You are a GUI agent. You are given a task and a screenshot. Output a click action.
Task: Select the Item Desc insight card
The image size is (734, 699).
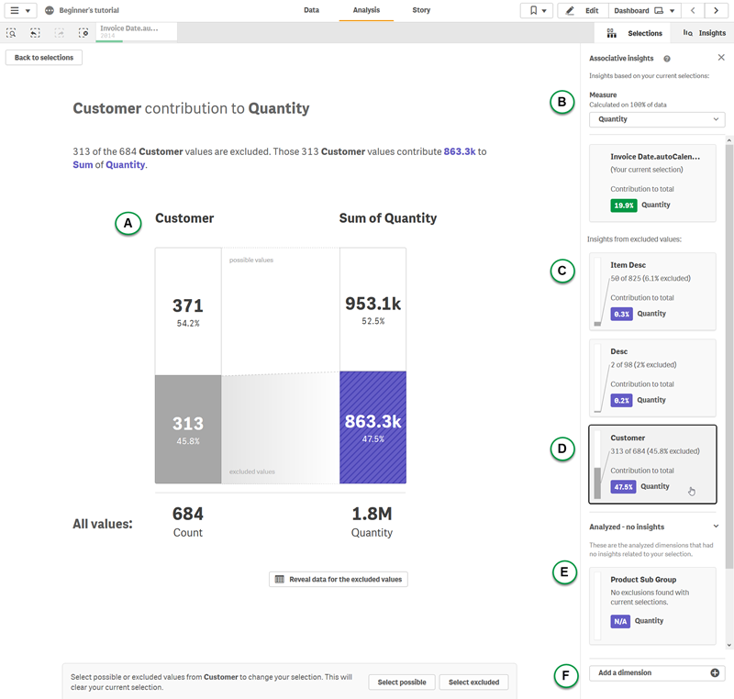(x=652, y=292)
